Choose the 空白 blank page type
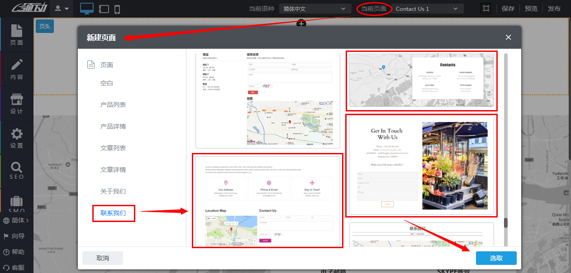Viewport: 571px width, 273px height. [x=107, y=83]
